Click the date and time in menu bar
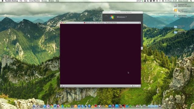Screen dimensions: 194x109 [x=171, y=1]
